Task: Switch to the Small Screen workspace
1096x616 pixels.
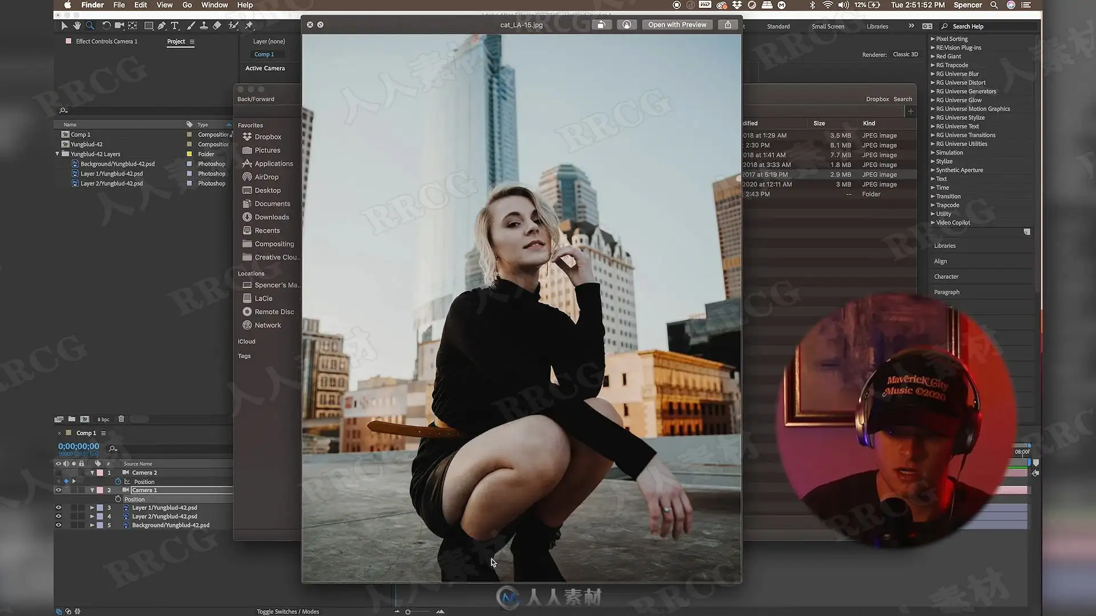Action: click(x=828, y=26)
